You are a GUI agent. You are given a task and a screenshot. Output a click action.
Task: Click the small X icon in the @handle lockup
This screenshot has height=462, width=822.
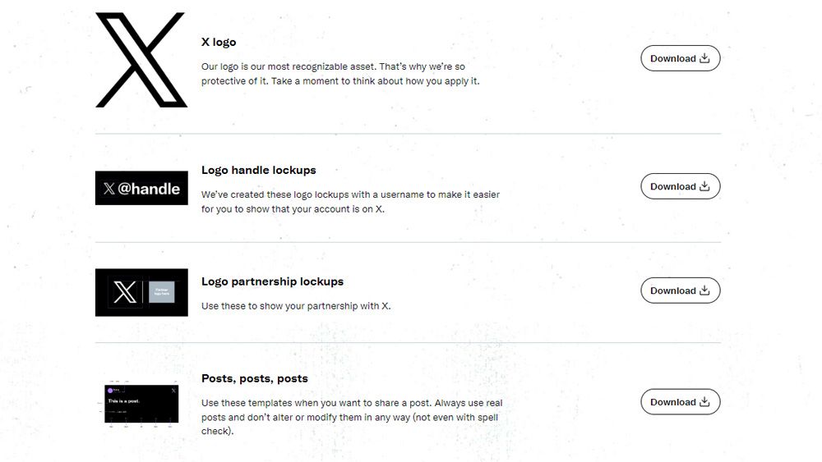(109, 189)
